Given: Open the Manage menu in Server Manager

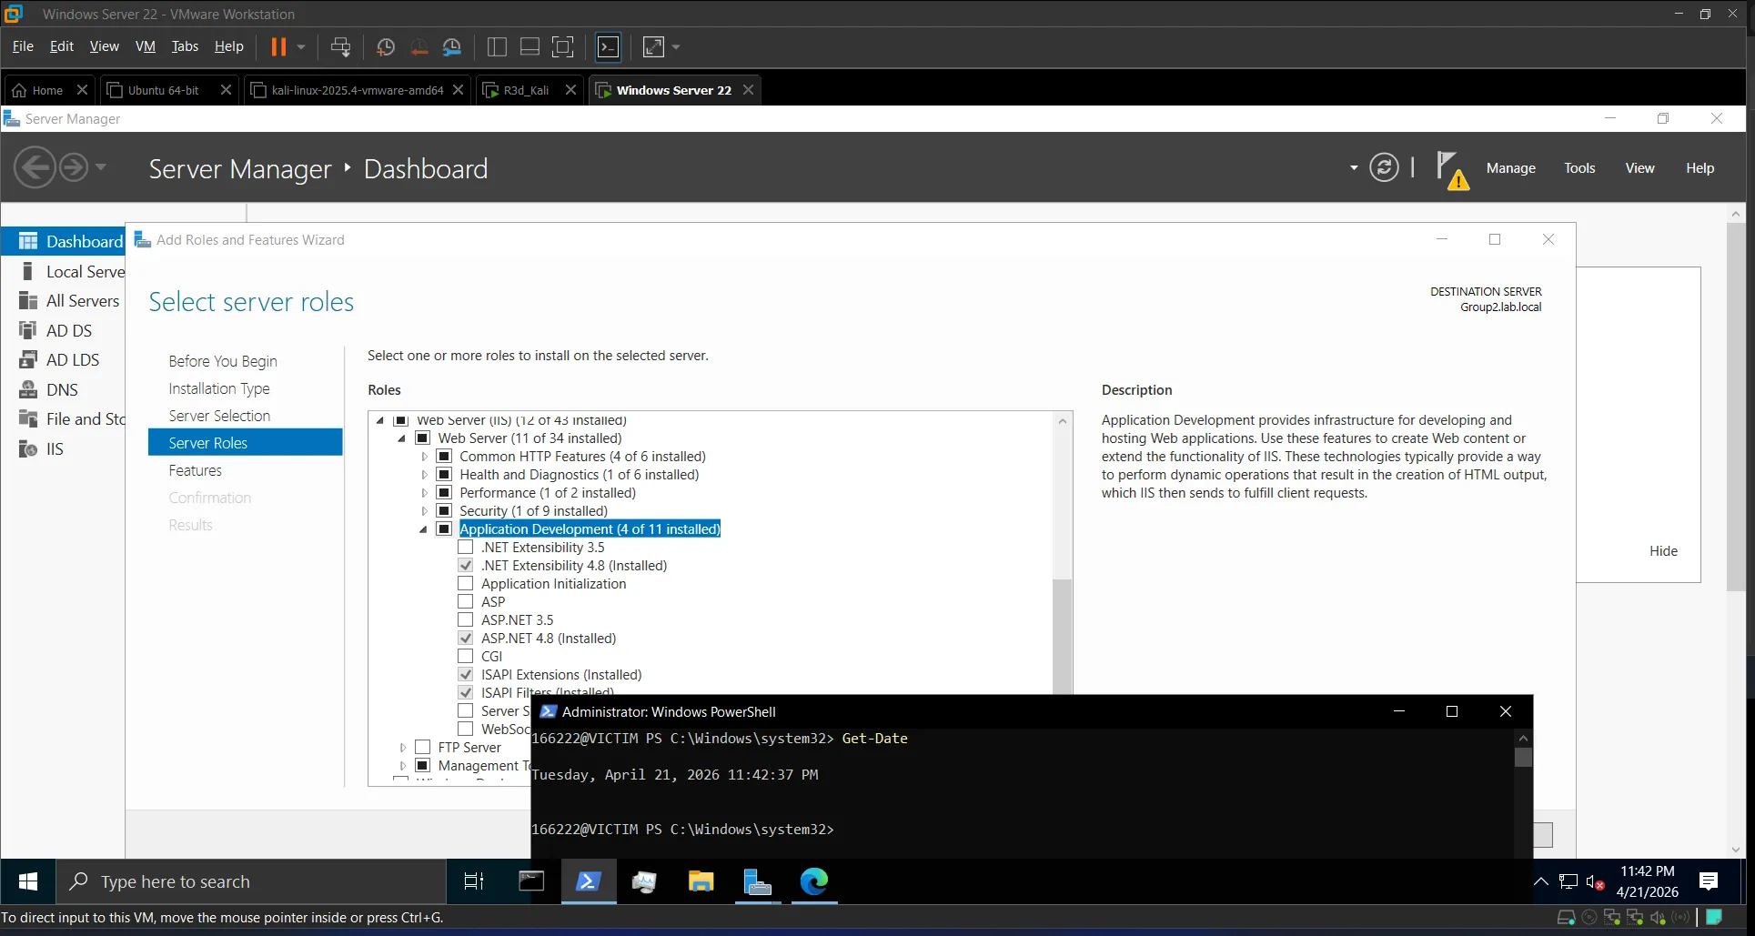Looking at the screenshot, I should (1510, 168).
